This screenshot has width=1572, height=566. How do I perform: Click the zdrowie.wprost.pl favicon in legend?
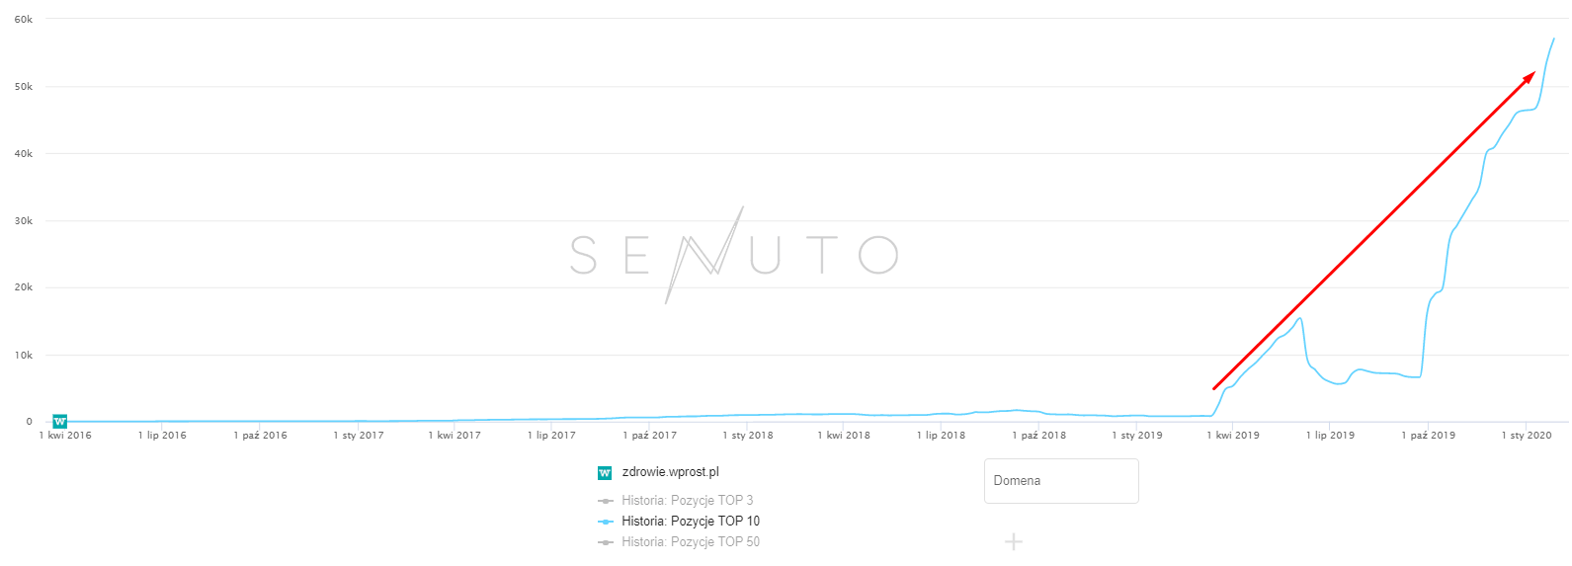point(605,473)
